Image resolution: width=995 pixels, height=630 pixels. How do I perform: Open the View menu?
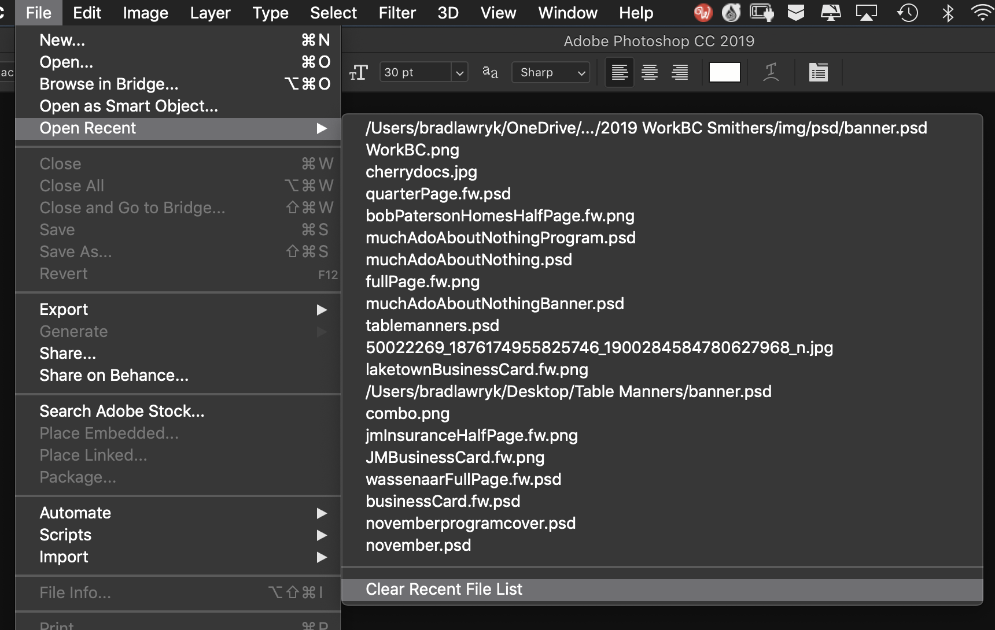(498, 13)
